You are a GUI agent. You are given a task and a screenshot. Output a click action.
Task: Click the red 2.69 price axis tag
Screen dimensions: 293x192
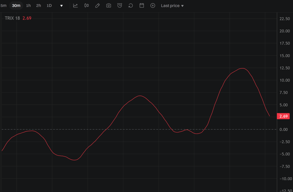(x=283, y=116)
